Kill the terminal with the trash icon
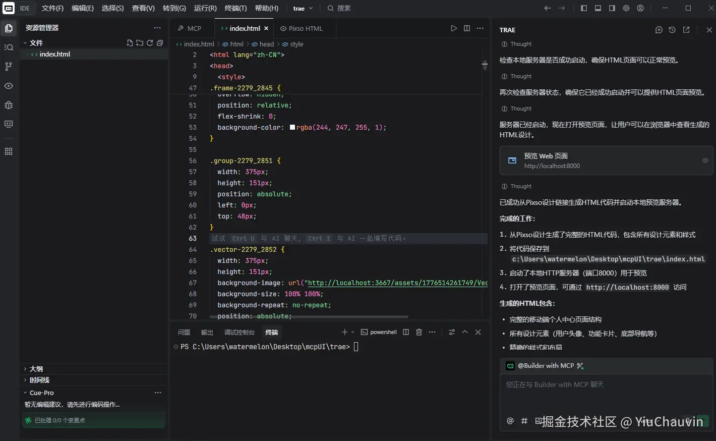The image size is (716, 441). point(419,332)
